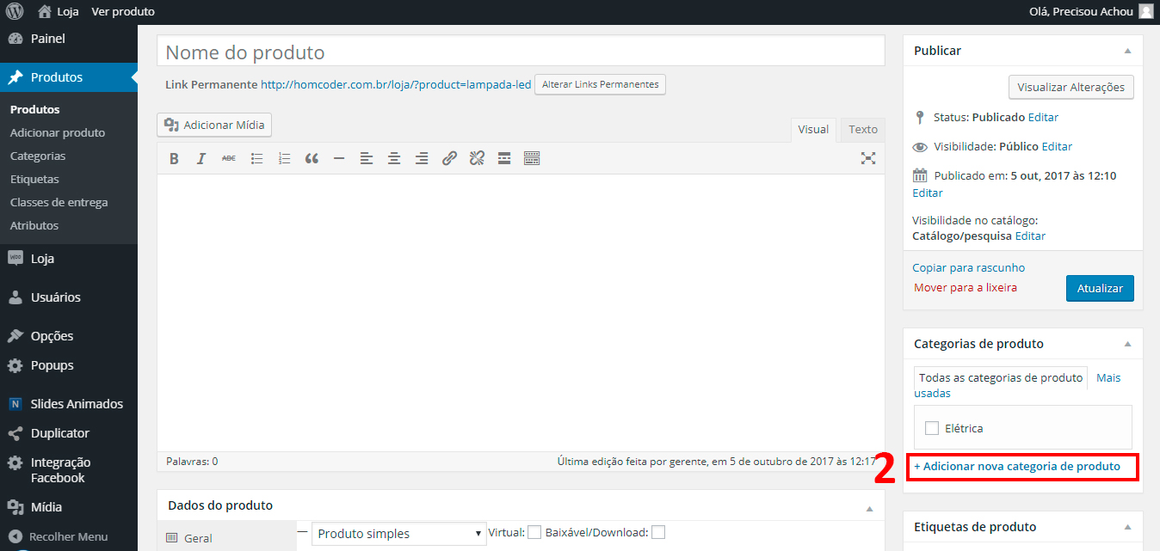Viewport: 1160px width, 551px height.
Task: Collapse the Categorias de produto panel
Action: [1127, 344]
